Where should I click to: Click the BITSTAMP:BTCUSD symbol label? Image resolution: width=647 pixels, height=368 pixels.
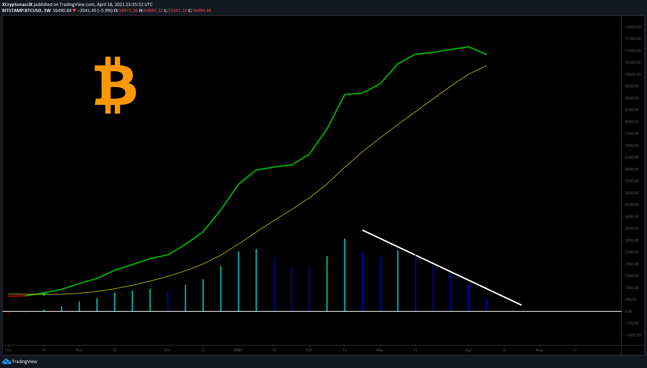click(22, 11)
